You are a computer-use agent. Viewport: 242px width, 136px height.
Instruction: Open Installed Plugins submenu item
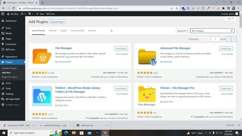[x=9, y=68]
